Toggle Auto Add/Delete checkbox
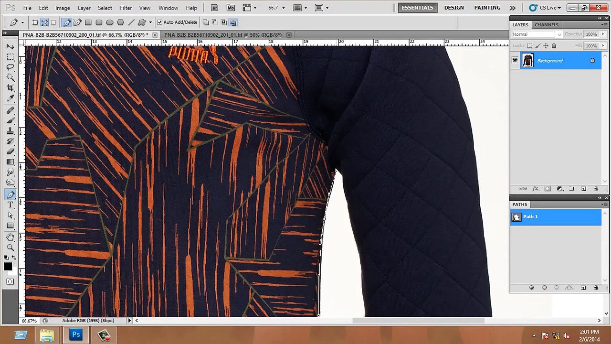This screenshot has width=611, height=344. point(159,22)
